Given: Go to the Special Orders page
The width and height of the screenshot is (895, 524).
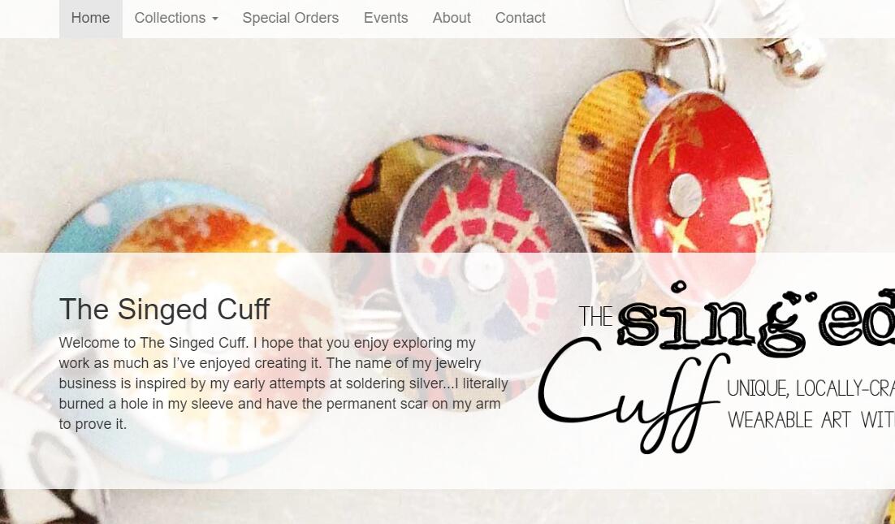Looking at the screenshot, I should 291,18.
